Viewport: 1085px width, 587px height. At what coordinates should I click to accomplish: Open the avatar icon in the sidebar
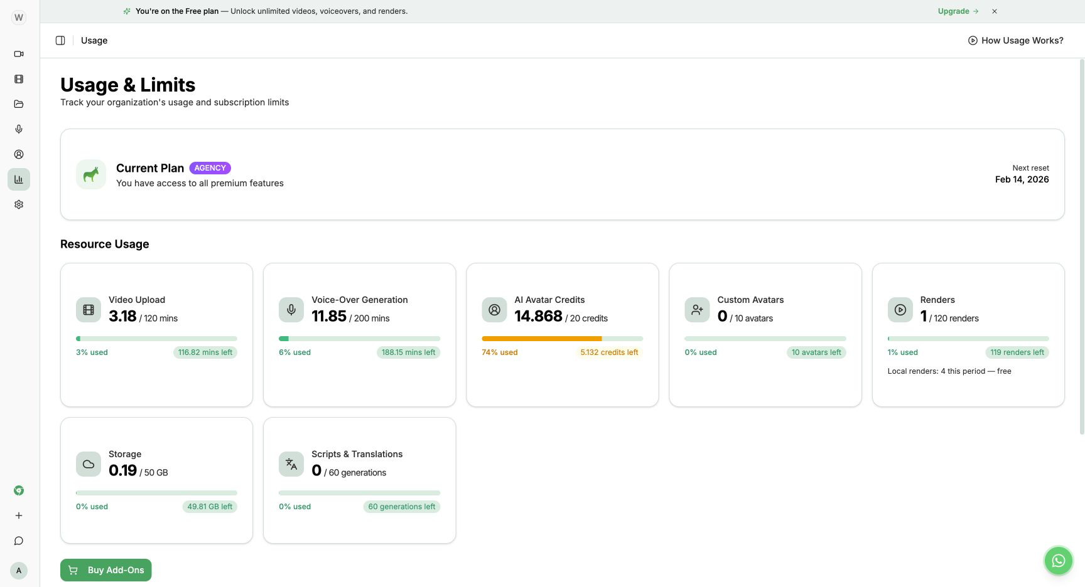tap(19, 154)
